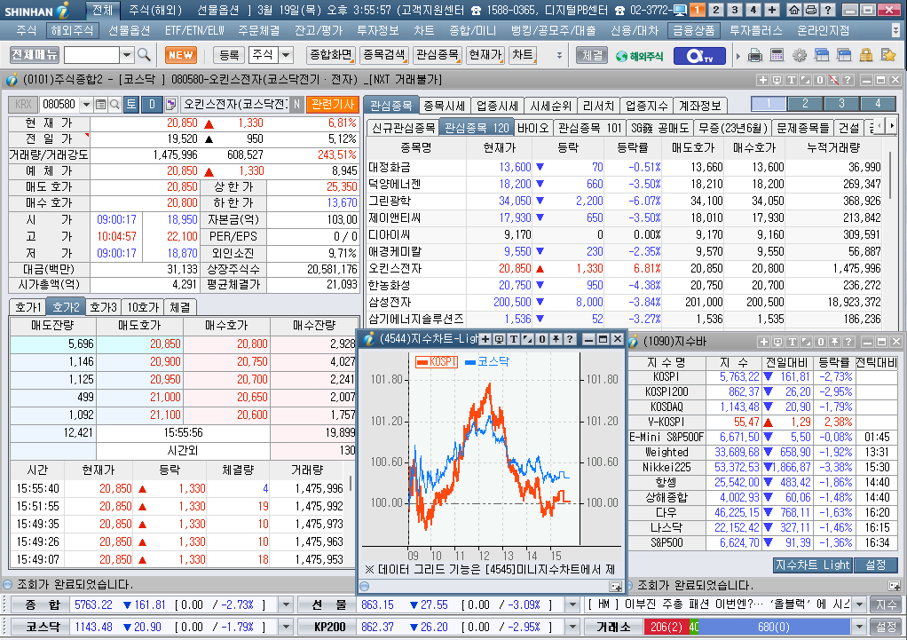The height and width of the screenshot is (640, 907).
Task: Open dropdown beside KP200 ticker
Action: 572,627
